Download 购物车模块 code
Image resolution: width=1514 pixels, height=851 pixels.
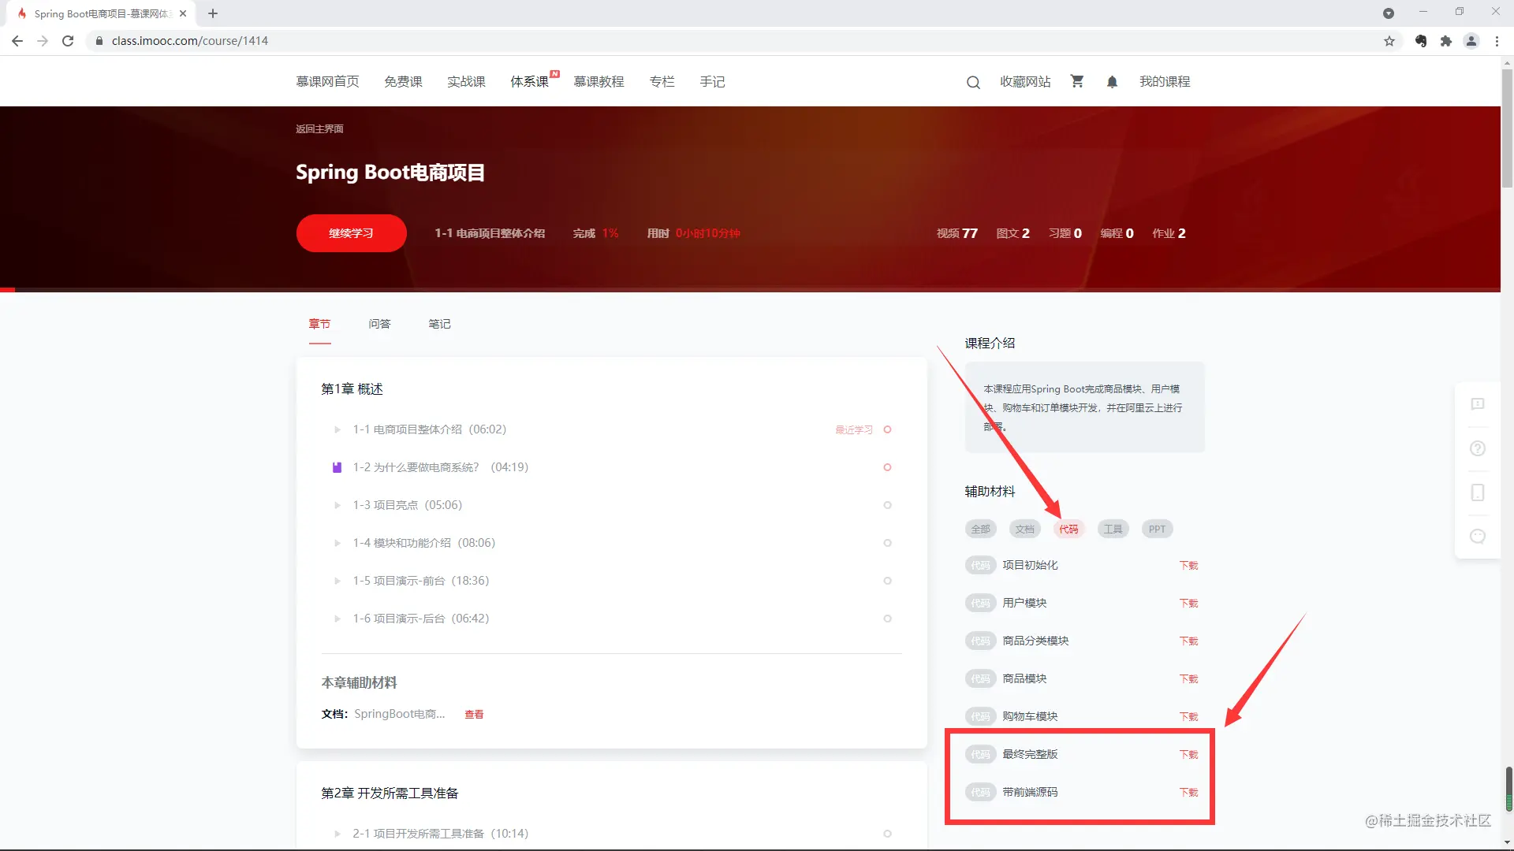pyautogui.click(x=1188, y=717)
